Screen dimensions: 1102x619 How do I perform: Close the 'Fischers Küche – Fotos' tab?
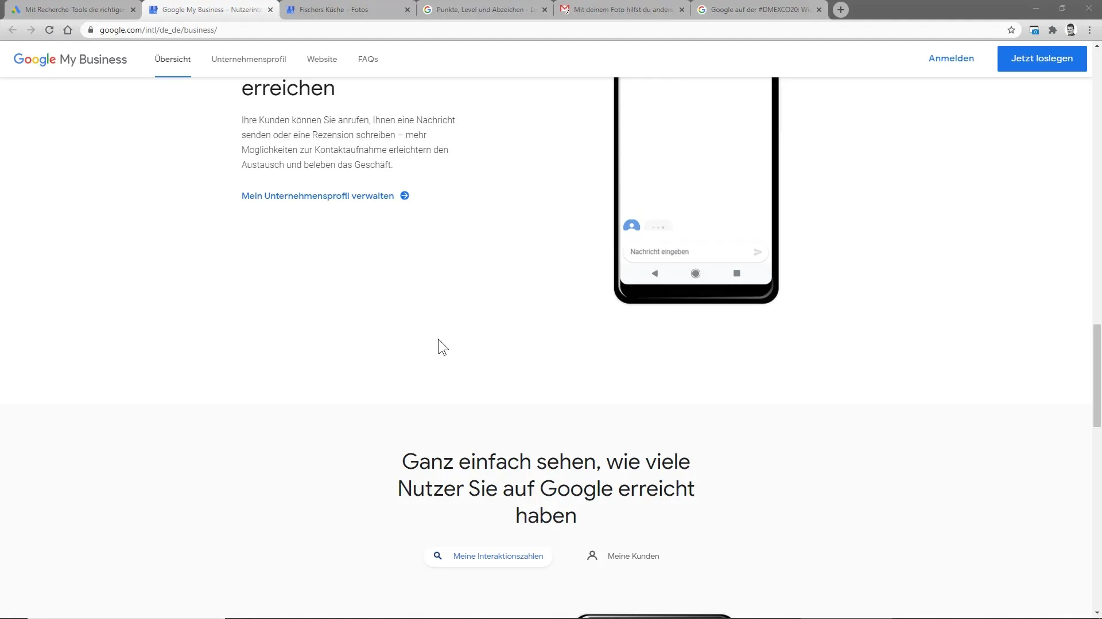click(x=408, y=10)
